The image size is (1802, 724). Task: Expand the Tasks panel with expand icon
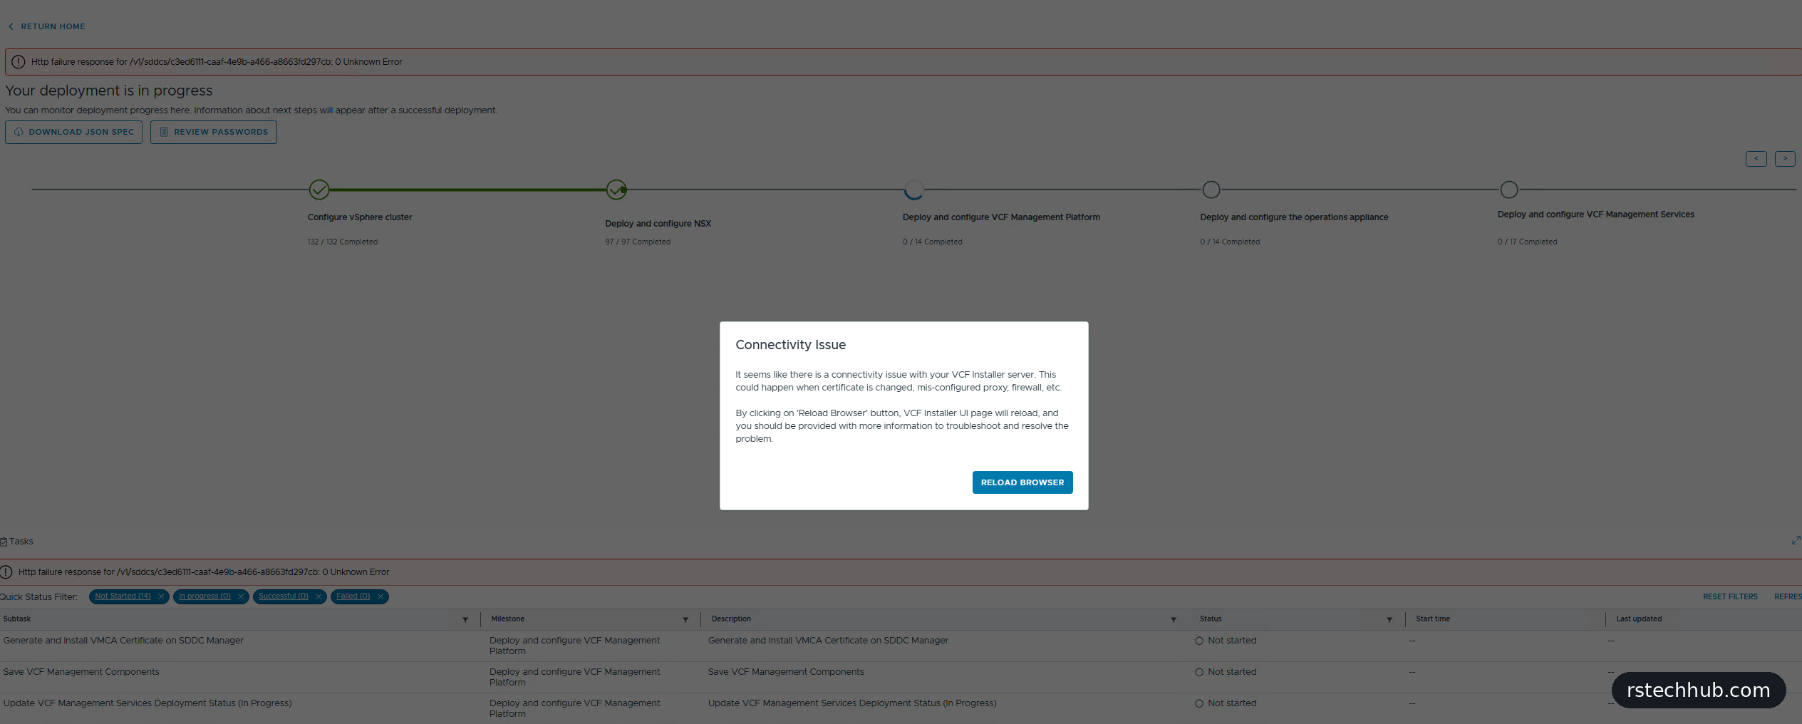point(1796,541)
